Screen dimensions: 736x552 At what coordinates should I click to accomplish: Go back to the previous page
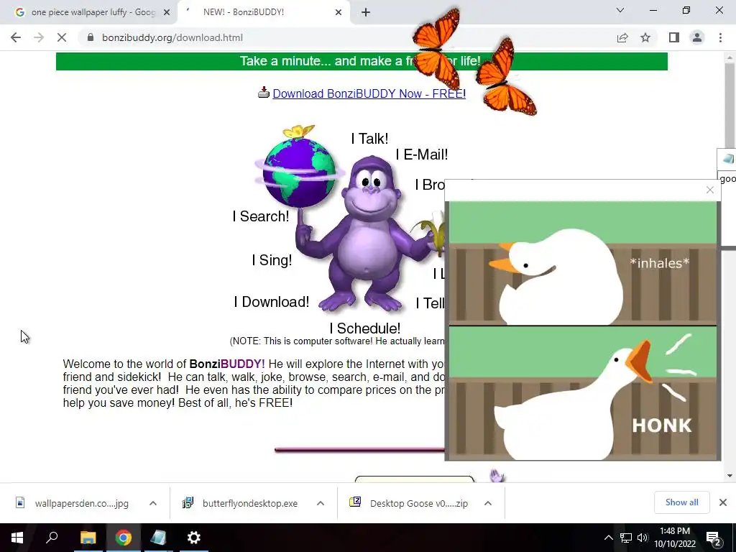pyautogui.click(x=16, y=37)
